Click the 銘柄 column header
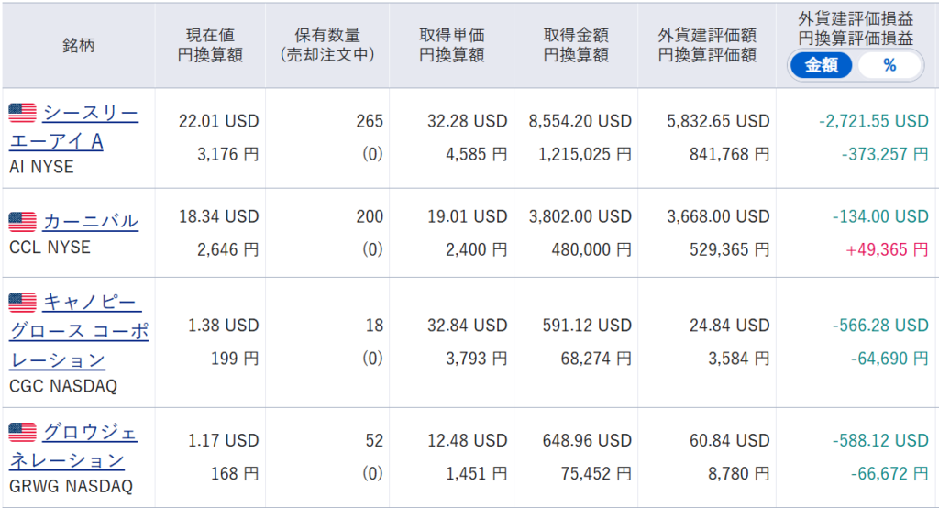 pos(79,46)
